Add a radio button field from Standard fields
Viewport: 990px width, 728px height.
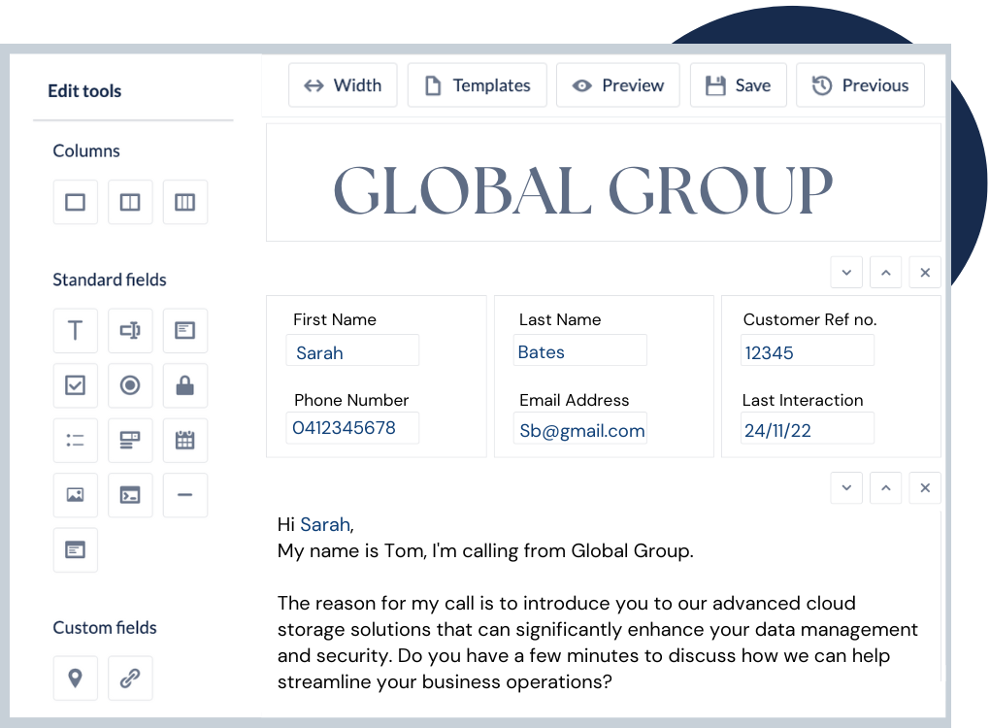130,385
